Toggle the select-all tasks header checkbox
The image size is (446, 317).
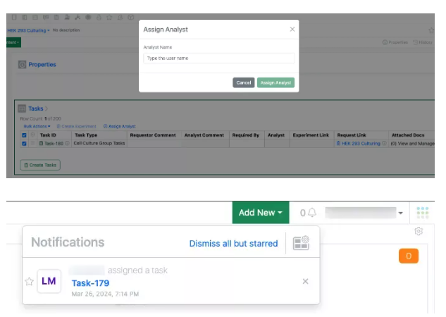click(x=25, y=135)
